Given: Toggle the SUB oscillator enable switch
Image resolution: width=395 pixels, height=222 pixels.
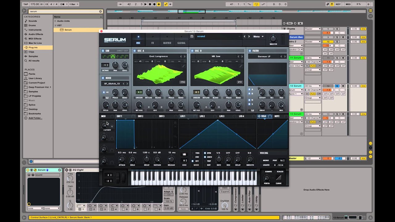Looking at the screenshot, I should pyautogui.click(x=103, y=51).
